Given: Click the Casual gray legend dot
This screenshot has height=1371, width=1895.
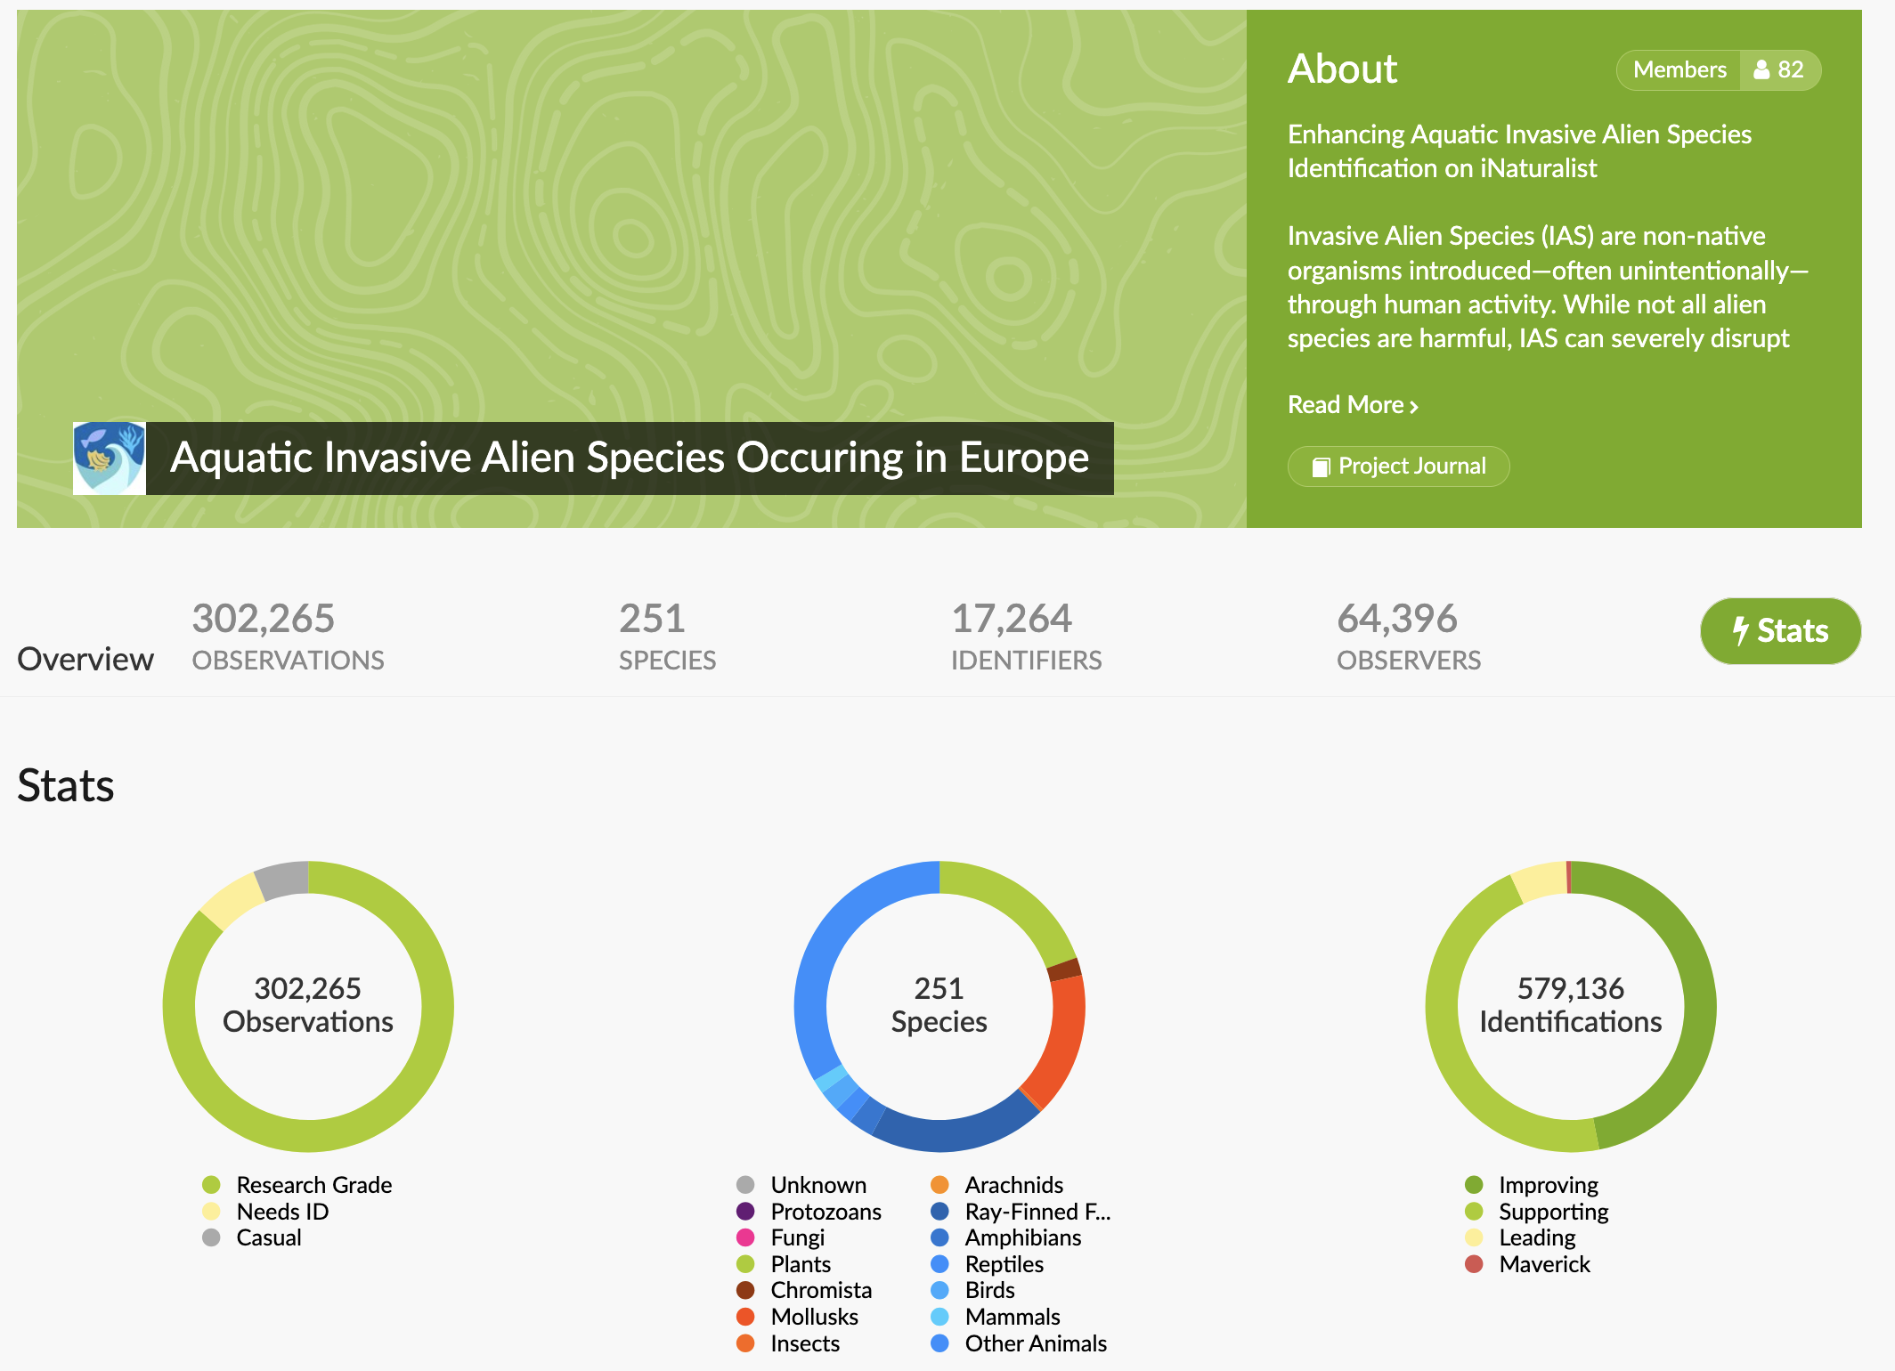Looking at the screenshot, I should click(211, 1237).
